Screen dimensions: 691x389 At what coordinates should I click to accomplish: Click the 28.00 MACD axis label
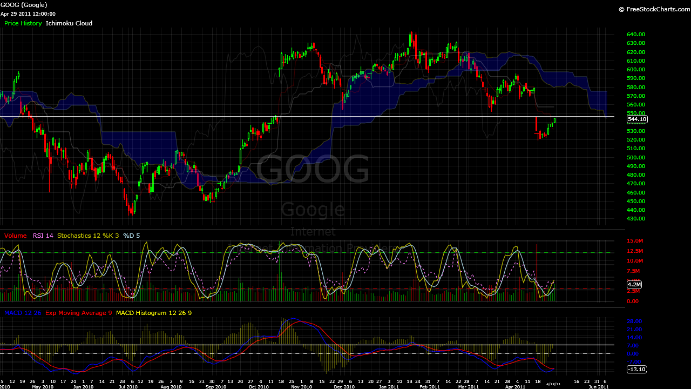[634, 321]
